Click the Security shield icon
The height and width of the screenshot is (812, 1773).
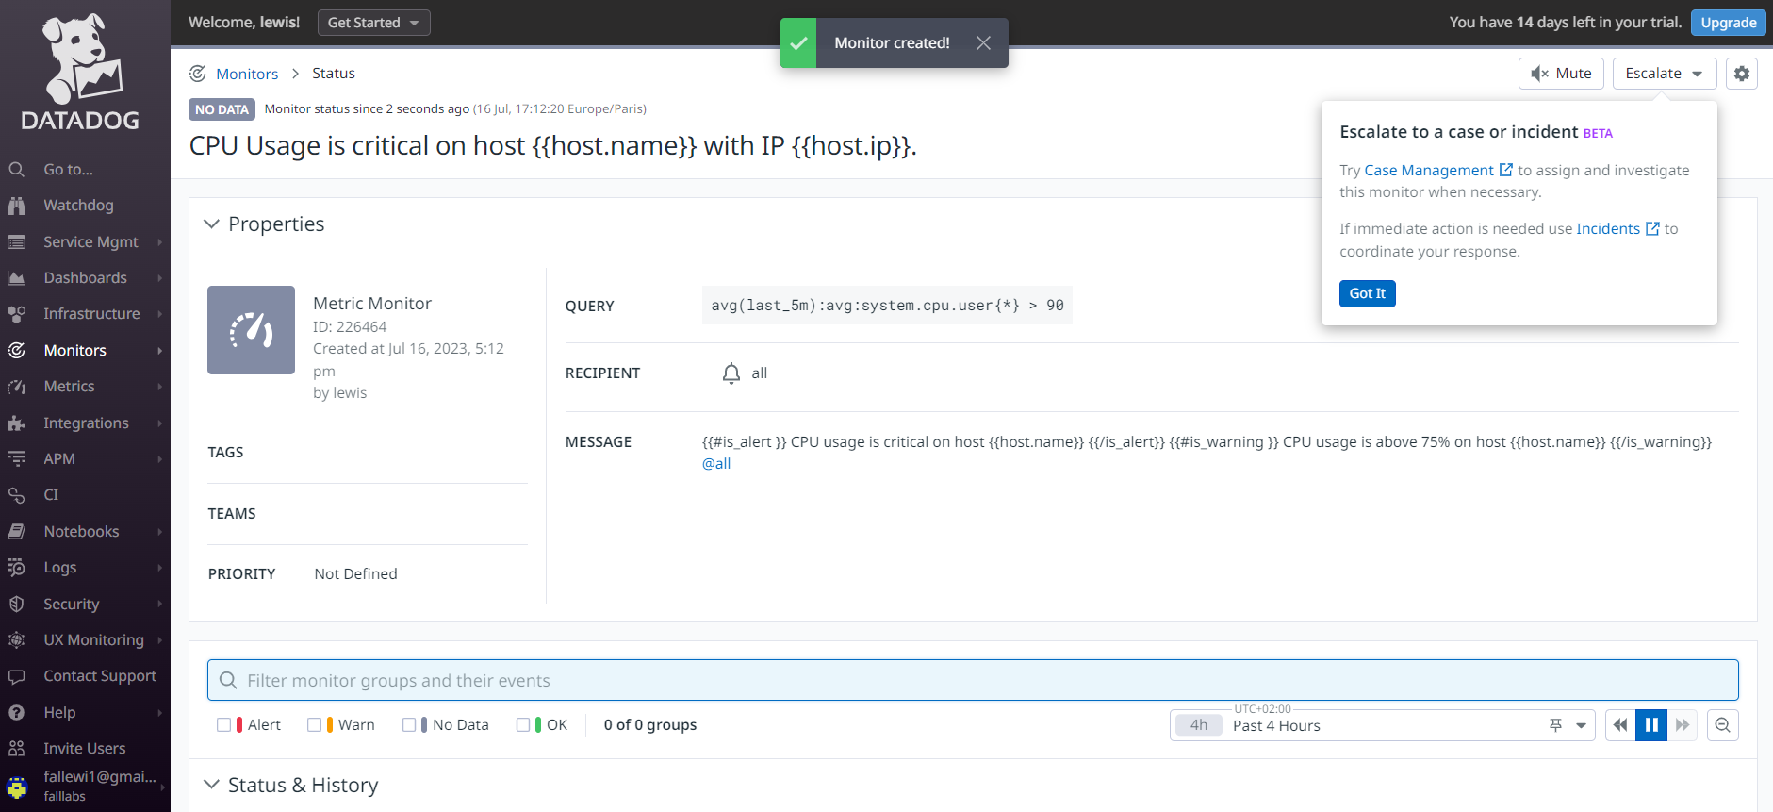[16, 605]
